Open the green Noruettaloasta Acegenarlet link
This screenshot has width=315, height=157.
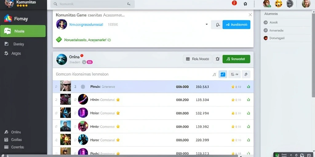(87, 40)
